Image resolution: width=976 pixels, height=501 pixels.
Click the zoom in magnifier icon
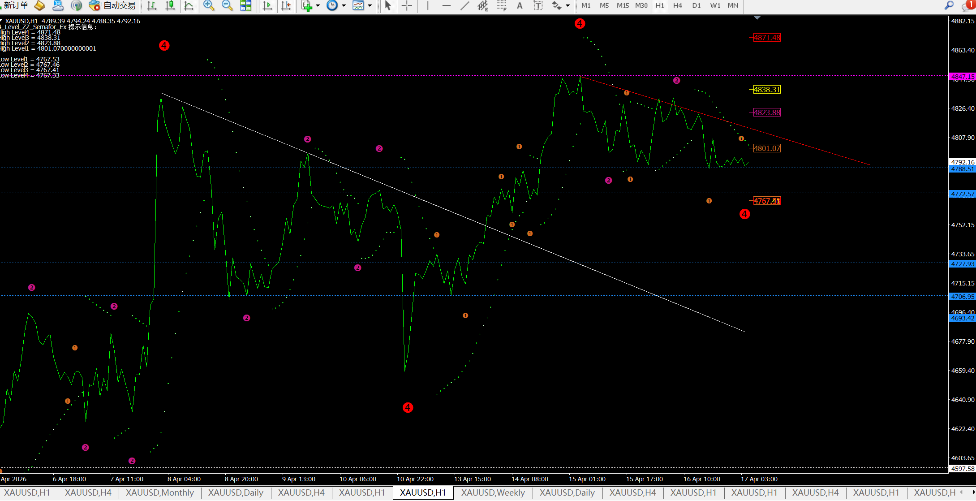click(208, 5)
